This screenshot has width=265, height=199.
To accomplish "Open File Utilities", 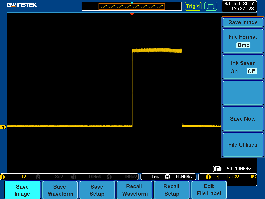I will (x=243, y=145).
